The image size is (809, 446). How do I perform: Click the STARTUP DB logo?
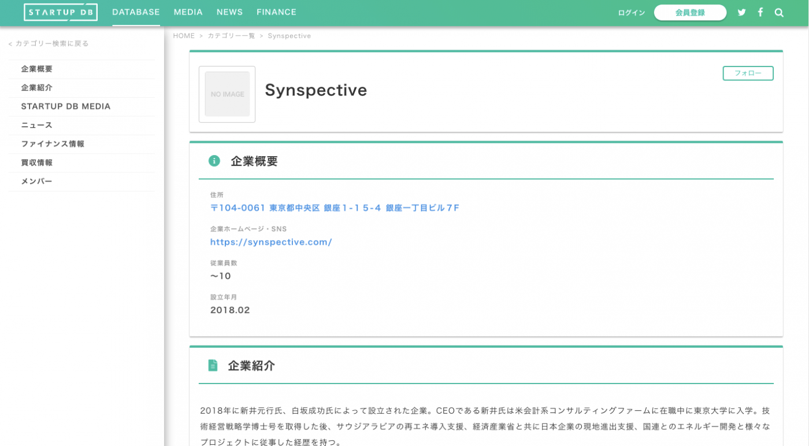61,12
